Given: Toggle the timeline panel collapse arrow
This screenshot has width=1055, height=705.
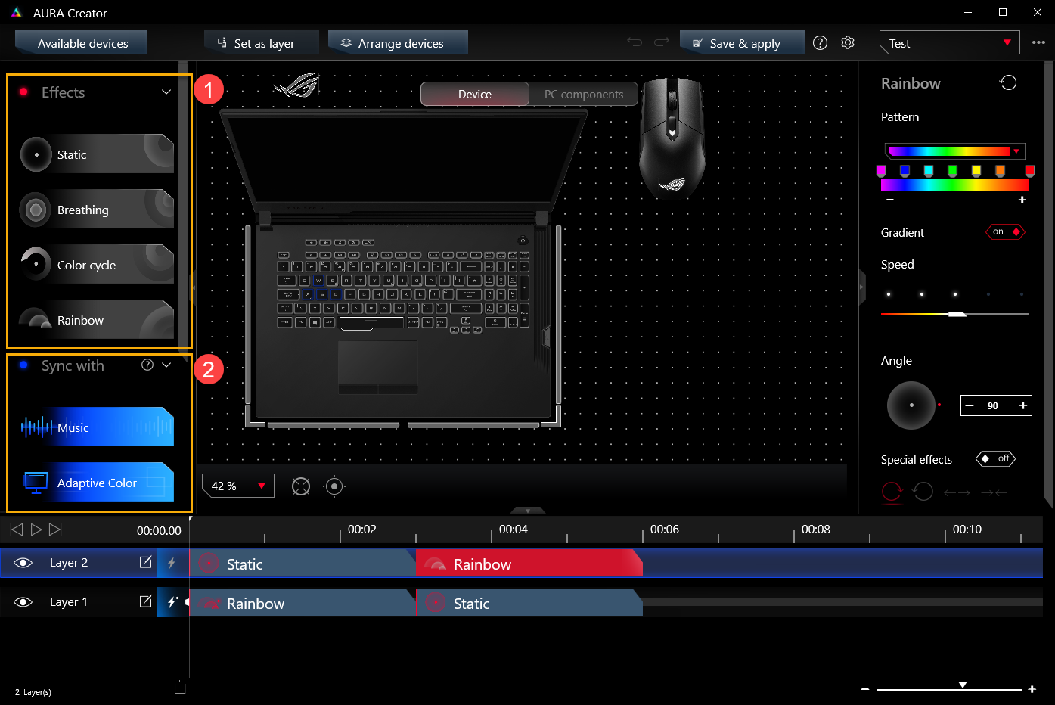Looking at the screenshot, I should [x=528, y=511].
